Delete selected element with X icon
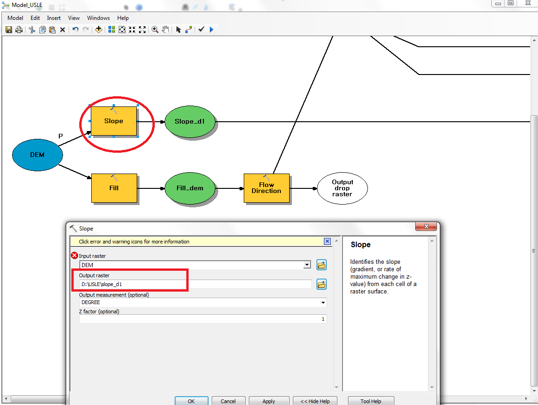Image resolution: width=538 pixels, height=405 pixels. pos(63,30)
